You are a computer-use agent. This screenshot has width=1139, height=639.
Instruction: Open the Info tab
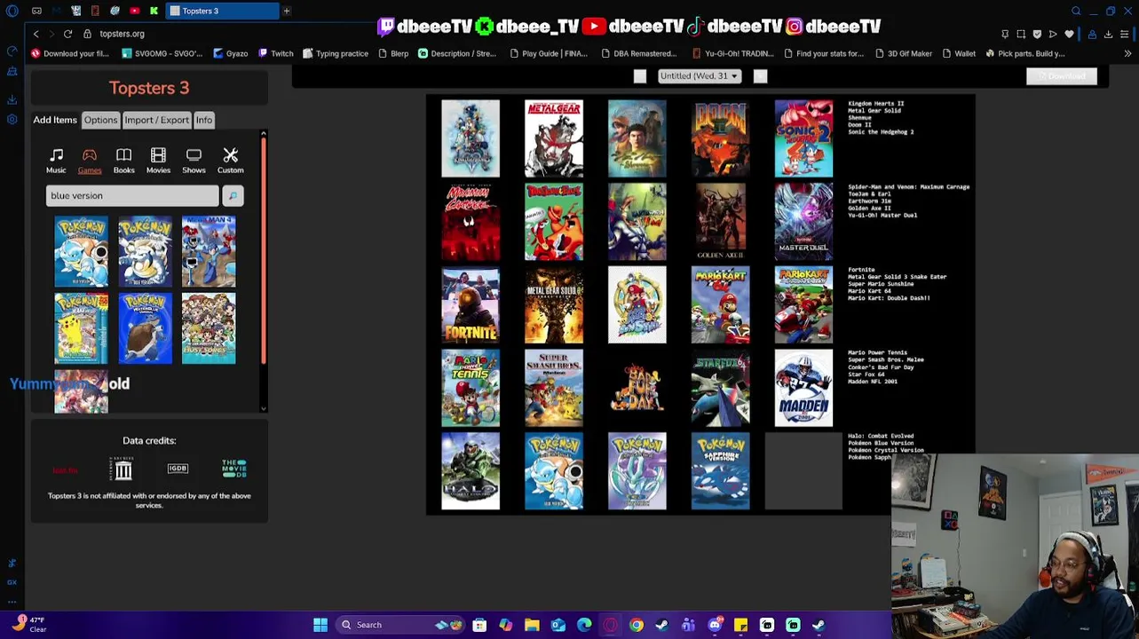204,120
